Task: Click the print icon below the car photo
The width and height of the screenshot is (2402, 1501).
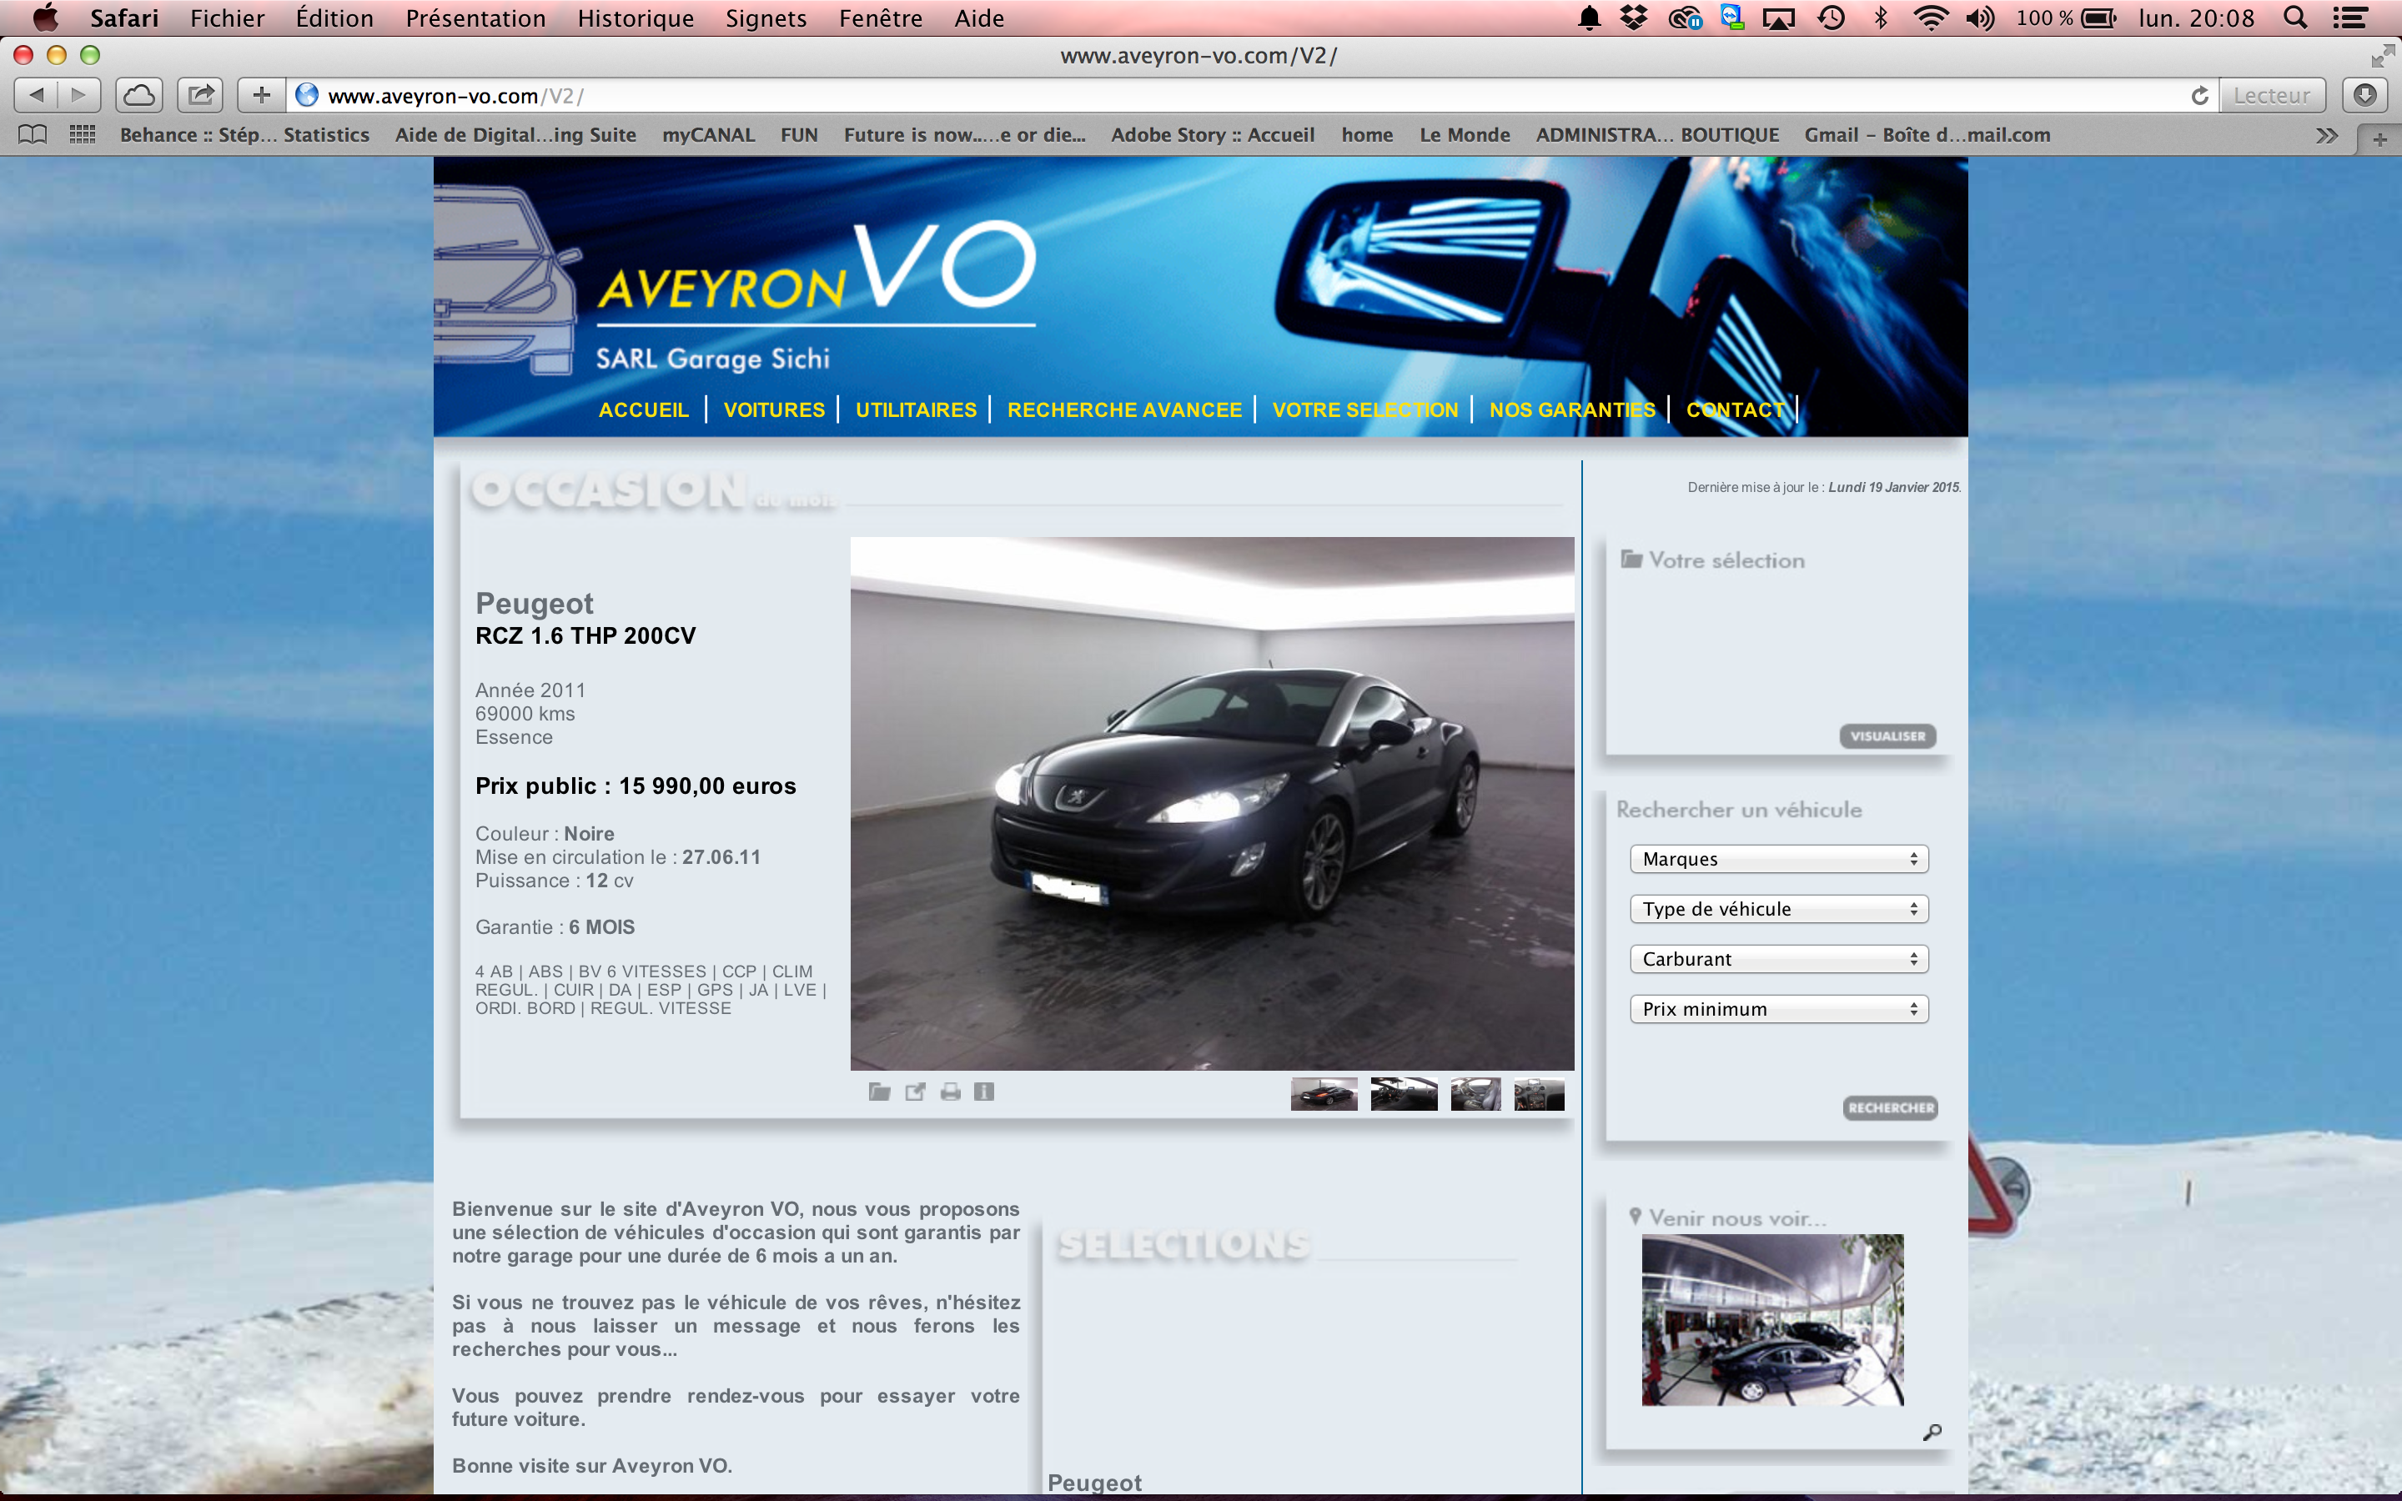Action: [950, 1092]
